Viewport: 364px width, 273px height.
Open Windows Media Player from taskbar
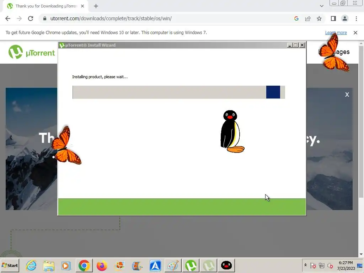[66, 266]
